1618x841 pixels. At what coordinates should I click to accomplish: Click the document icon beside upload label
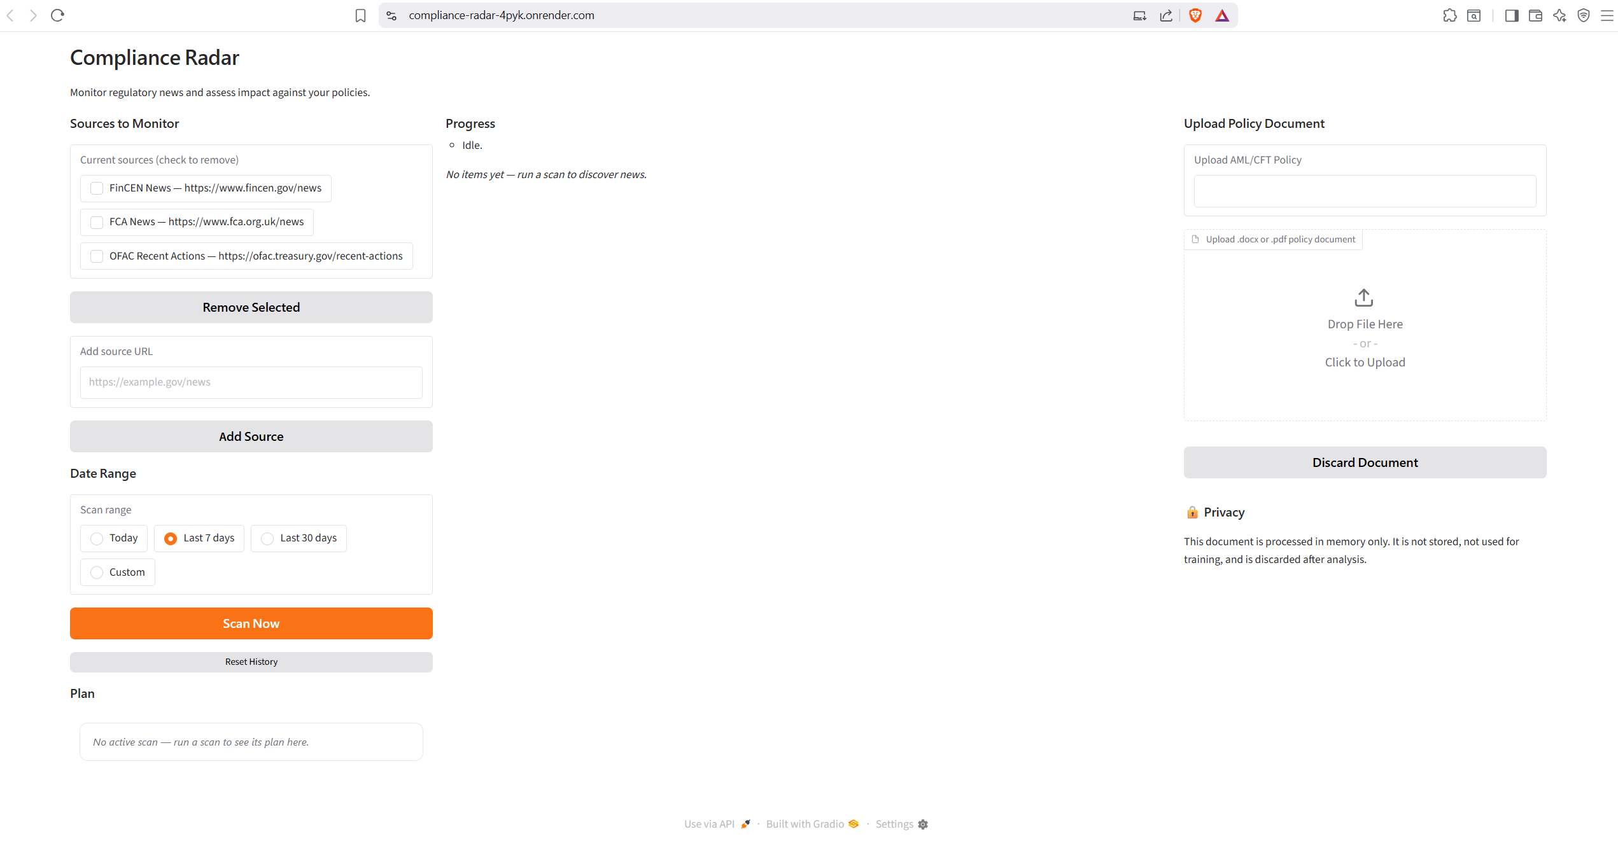point(1195,239)
